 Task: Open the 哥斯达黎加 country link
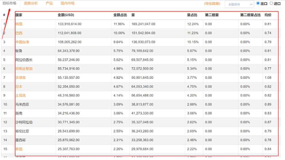24,69
